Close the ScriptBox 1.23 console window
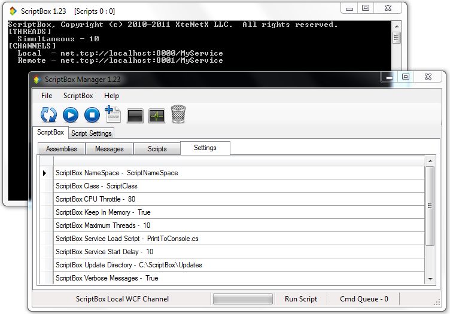 (388, 8)
